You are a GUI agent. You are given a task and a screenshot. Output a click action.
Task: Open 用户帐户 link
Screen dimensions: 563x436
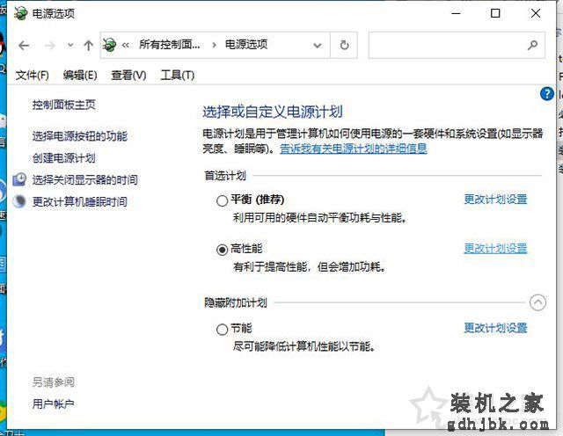pos(53,404)
